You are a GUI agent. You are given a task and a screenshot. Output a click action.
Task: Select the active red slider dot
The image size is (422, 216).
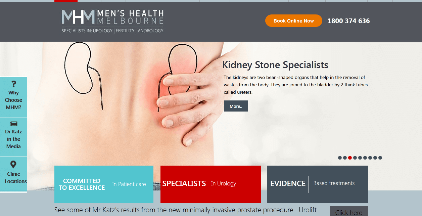pos(350,158)
